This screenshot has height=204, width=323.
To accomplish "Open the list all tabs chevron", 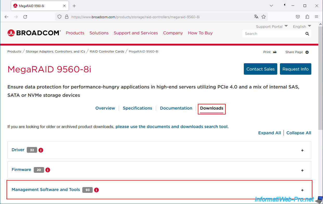I will [271, 5].
